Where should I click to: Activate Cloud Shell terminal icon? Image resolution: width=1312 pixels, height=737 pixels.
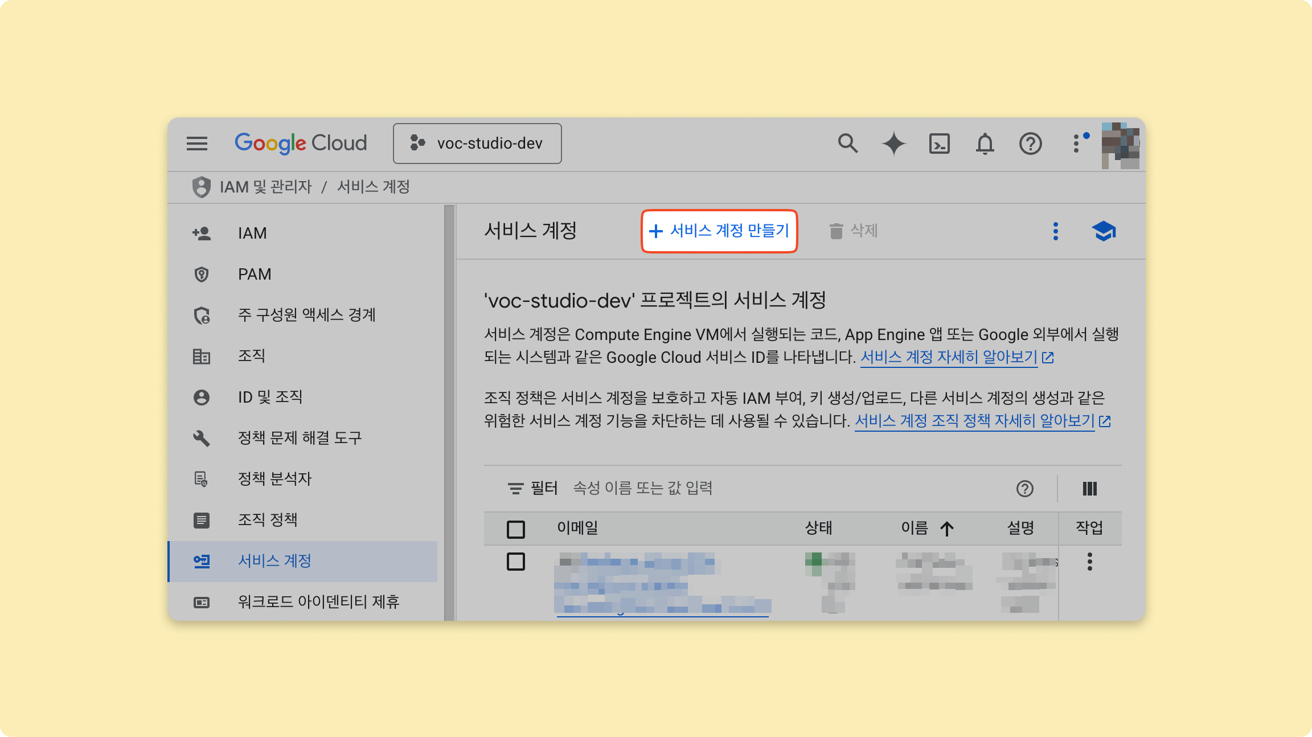point(939,144)
